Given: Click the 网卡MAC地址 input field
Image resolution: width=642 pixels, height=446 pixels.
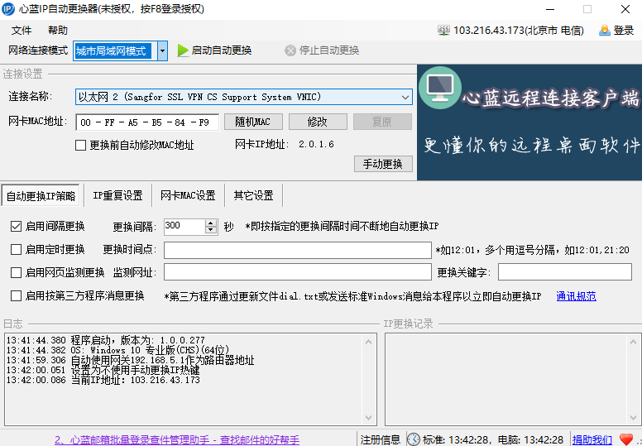Looking at the screenshot, I should pos(147,122).
